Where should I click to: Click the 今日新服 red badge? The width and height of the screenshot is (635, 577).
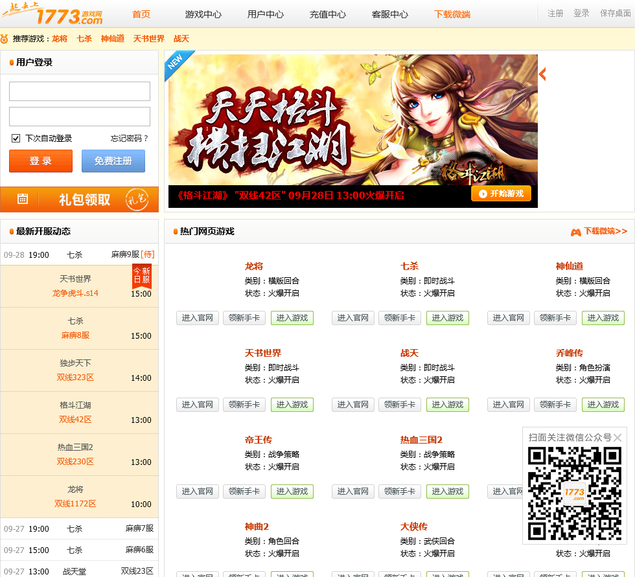pyautogui.click(x=142, y=275)
